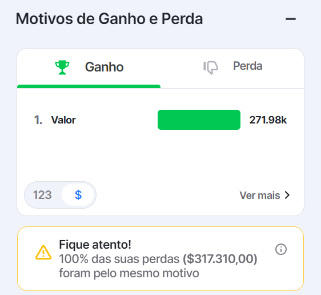Click the green trophy icon
This screenshot has height=295, width=321.
(x=62, y=67)
